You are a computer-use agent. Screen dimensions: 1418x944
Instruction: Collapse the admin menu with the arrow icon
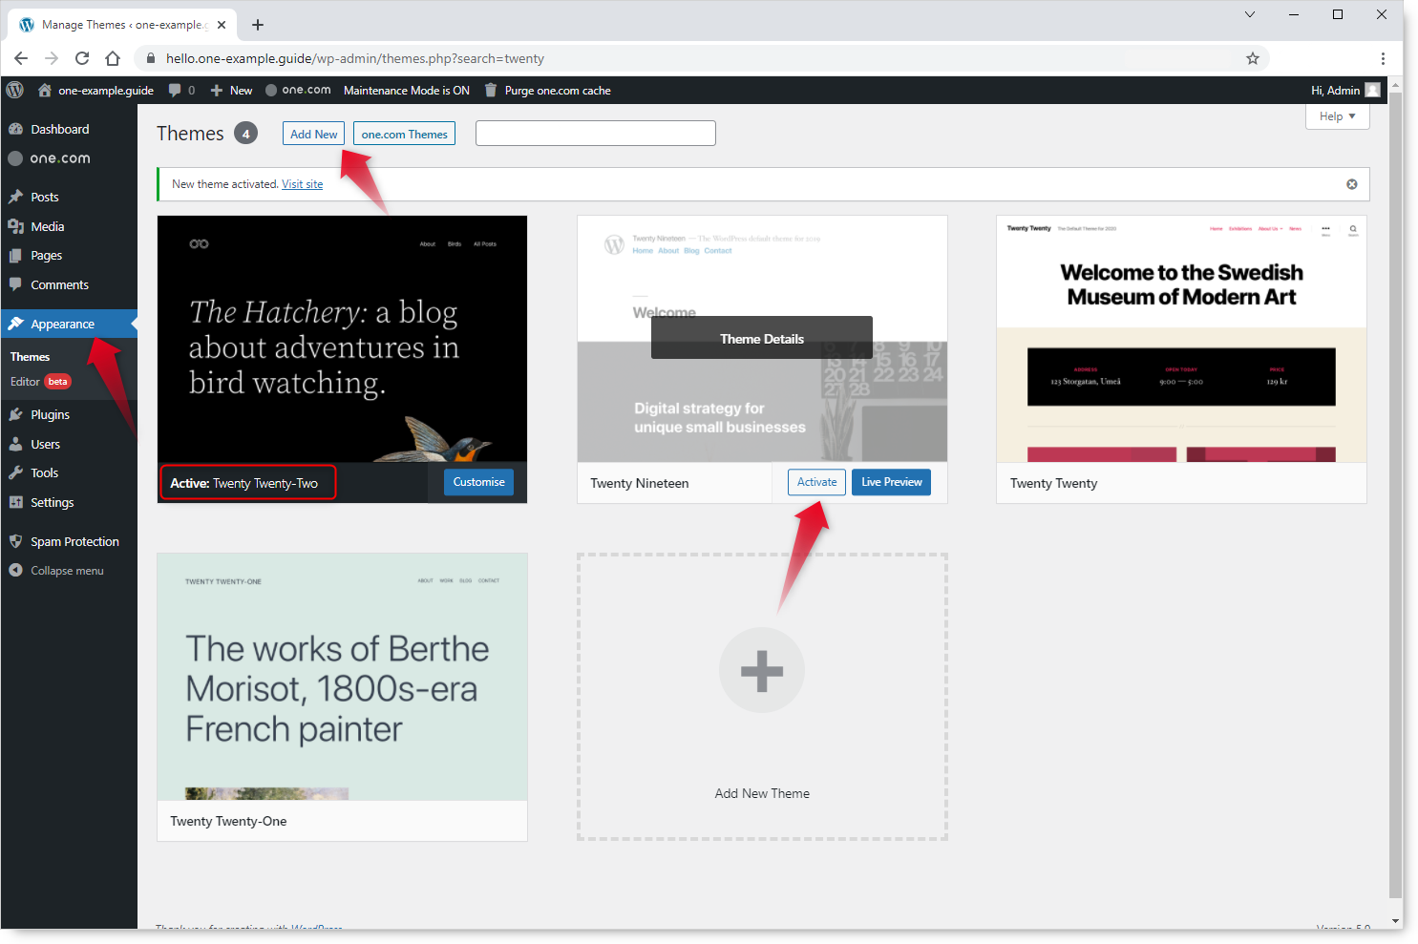point(16,570)
